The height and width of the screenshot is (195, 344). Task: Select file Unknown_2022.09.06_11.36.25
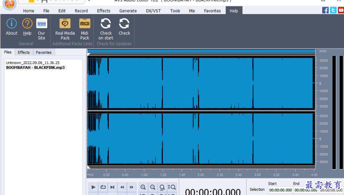[32, 63]
